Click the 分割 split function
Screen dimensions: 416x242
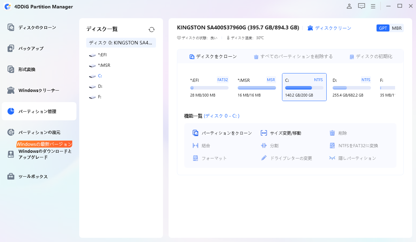pos(269,145)
